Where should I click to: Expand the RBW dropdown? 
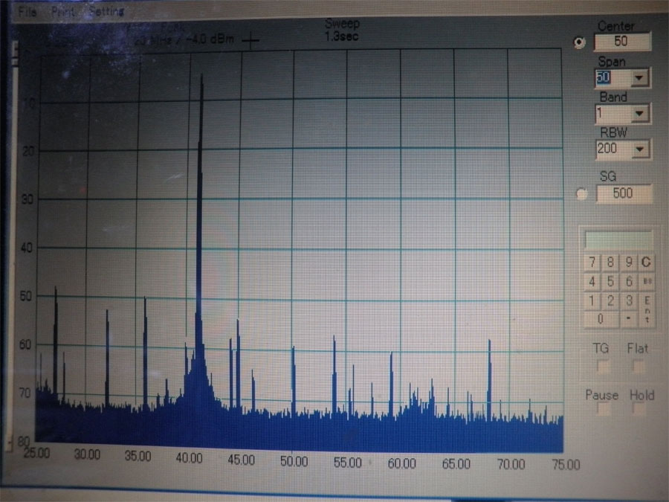pyautogui.click(x=640, y=150)
